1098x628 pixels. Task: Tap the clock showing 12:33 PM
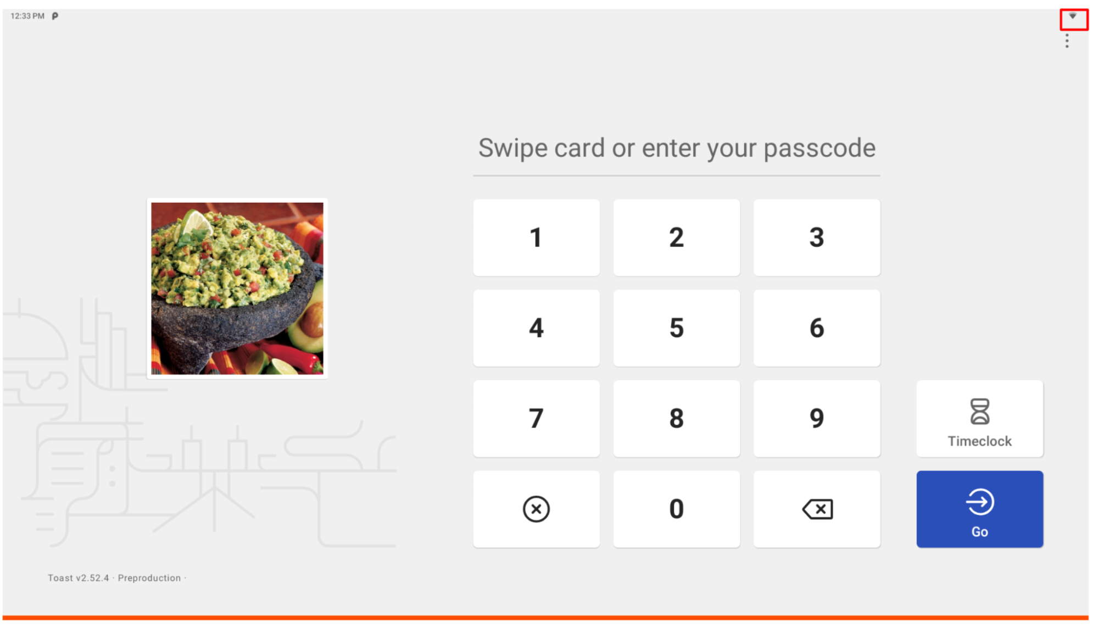coord(27,16)
